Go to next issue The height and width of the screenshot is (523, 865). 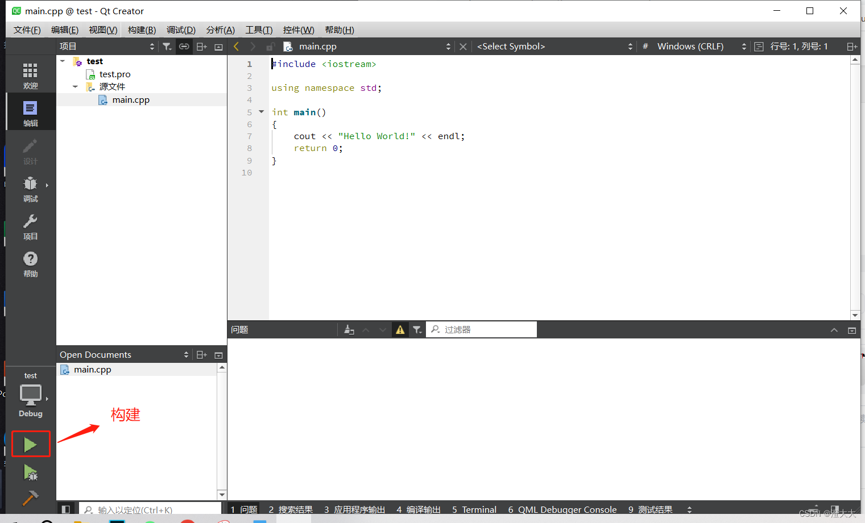tap(383, 330)
